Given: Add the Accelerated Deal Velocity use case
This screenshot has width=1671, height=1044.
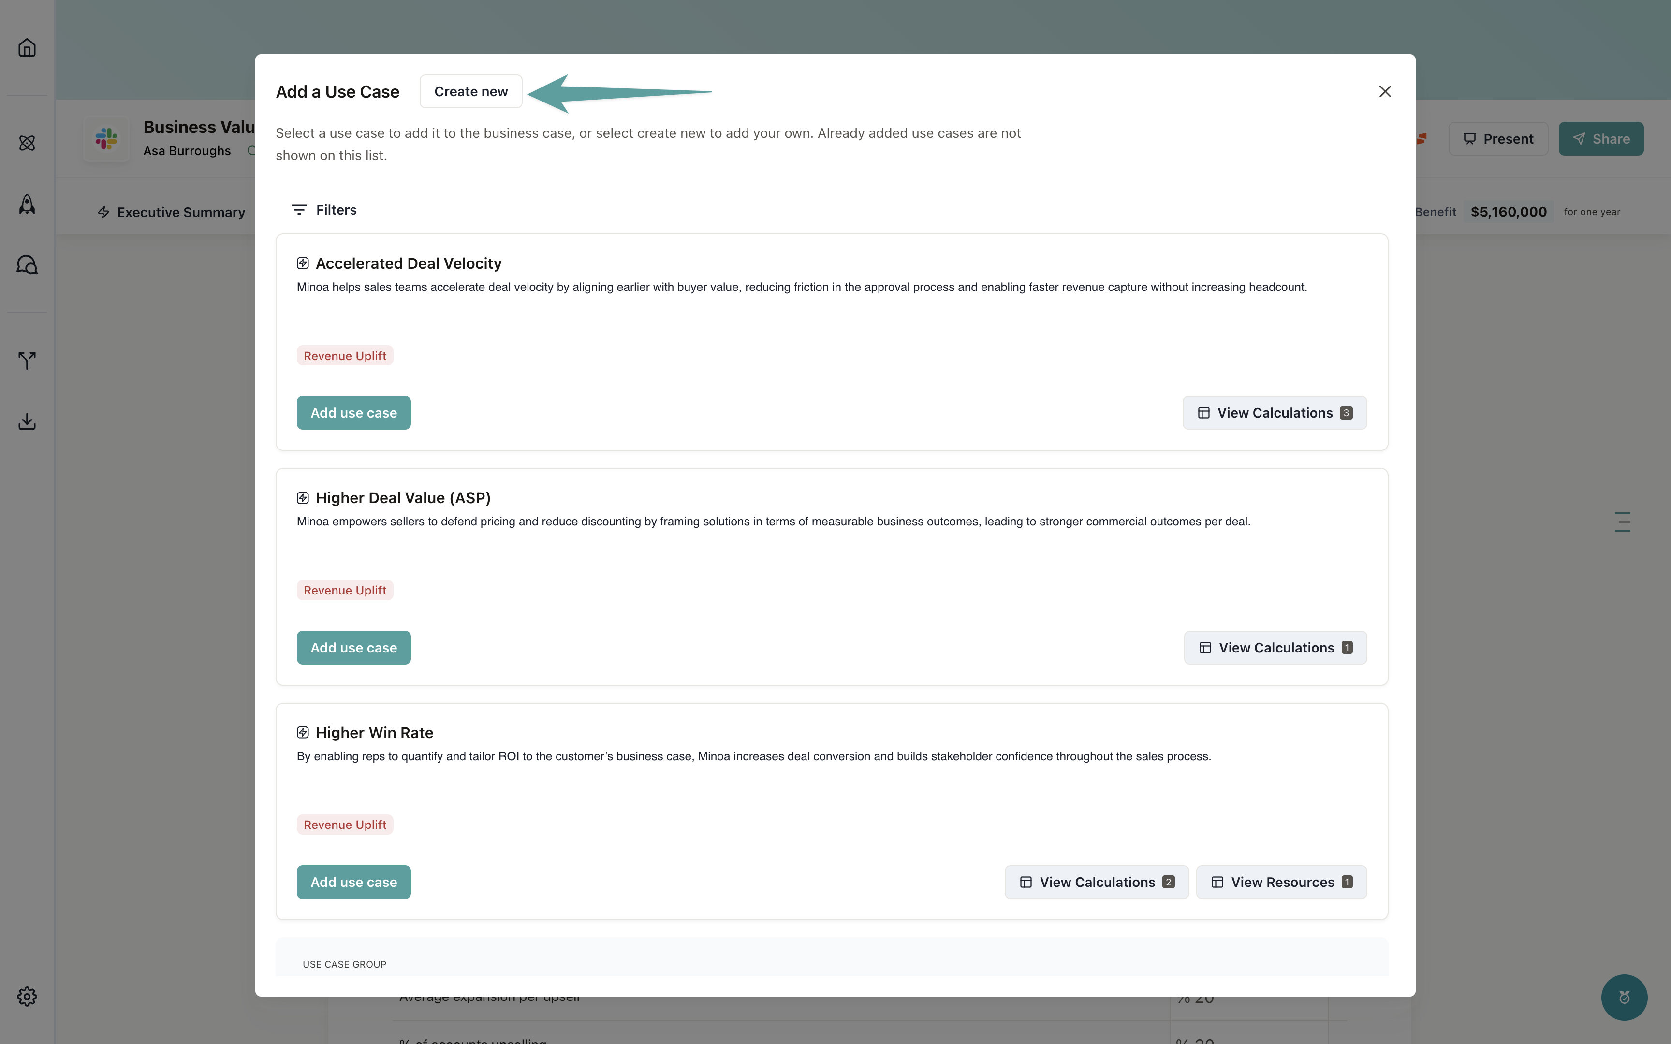Looking at the screenshot, I should click(x=353, y=413).
